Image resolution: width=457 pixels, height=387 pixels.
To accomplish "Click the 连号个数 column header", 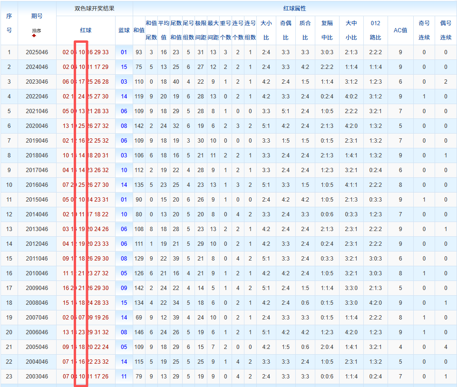I will (x=238, y=30).
